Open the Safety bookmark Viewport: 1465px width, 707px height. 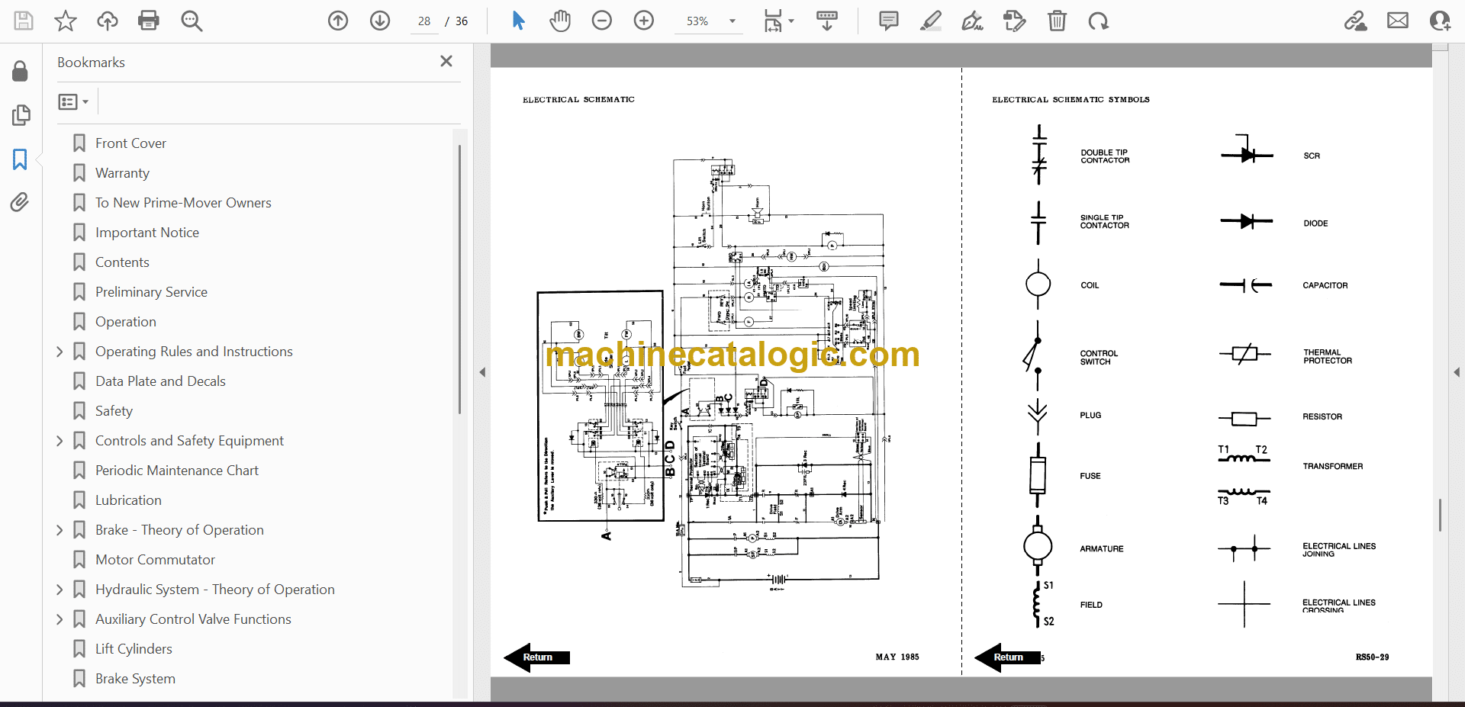[x=114, y=411]
